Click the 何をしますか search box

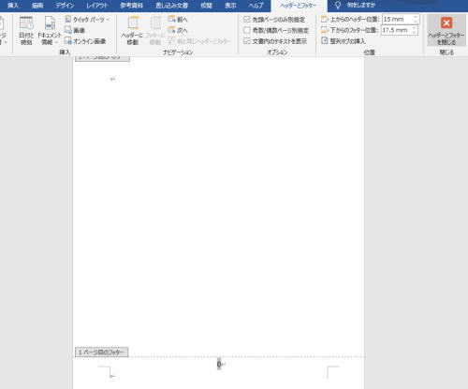point(361,6)
